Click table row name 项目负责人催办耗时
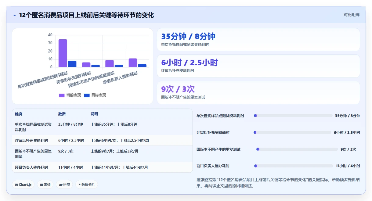The image size is (372, 201). click(x=31, y=167)
